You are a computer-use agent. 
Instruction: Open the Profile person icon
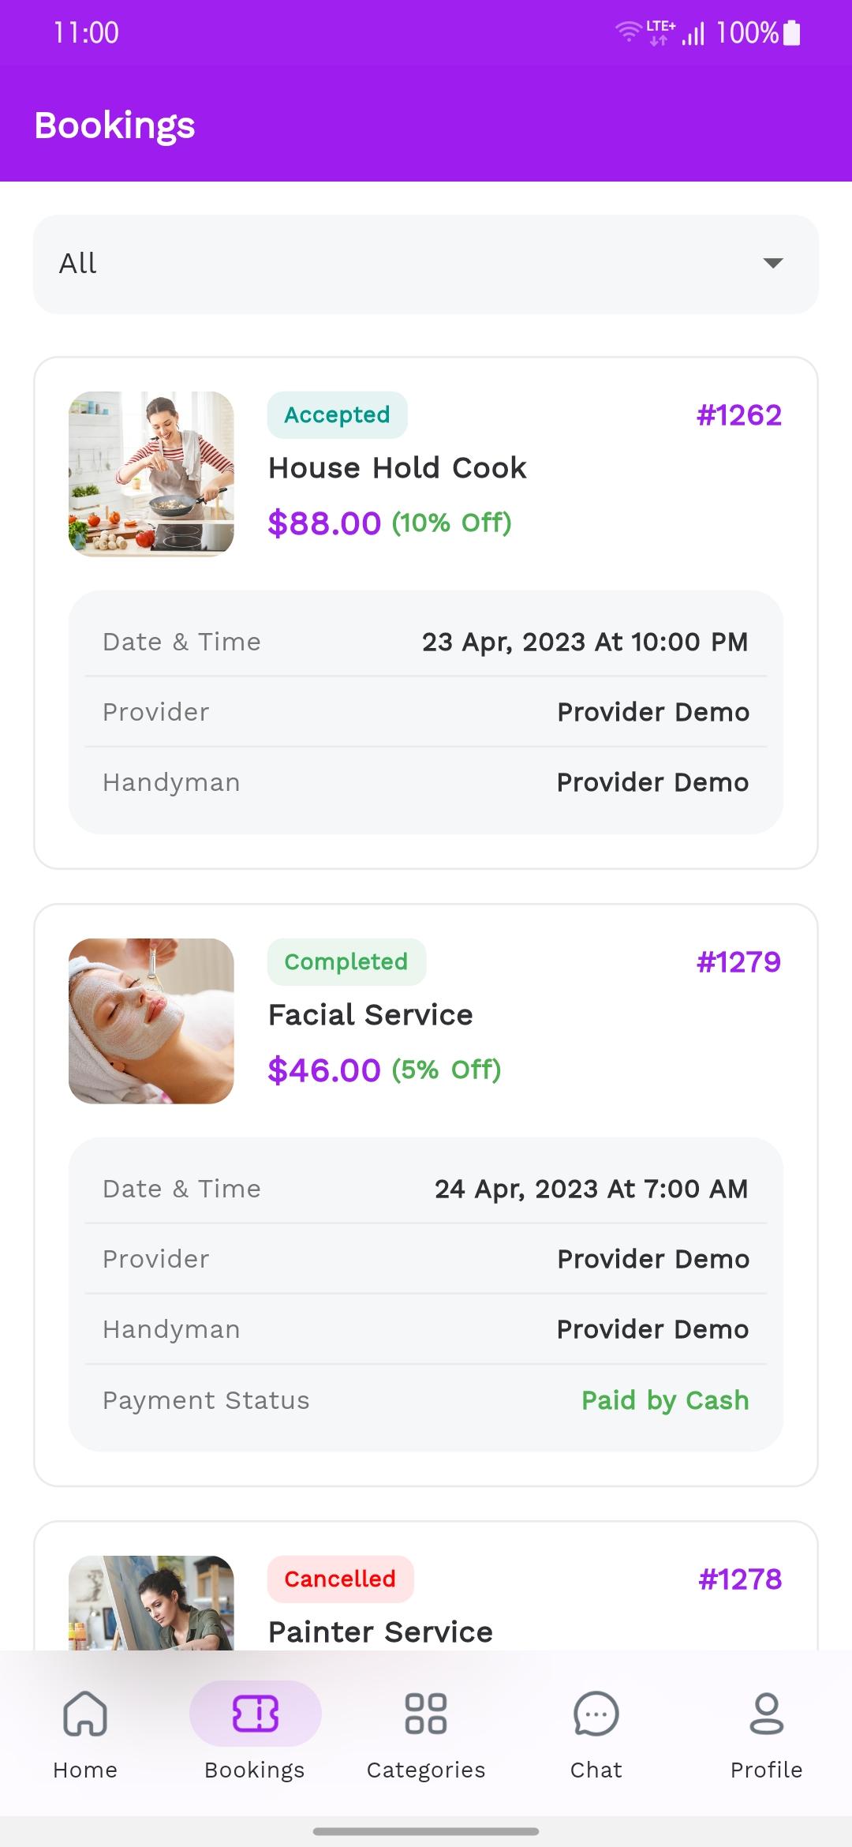click(767, 1714)
